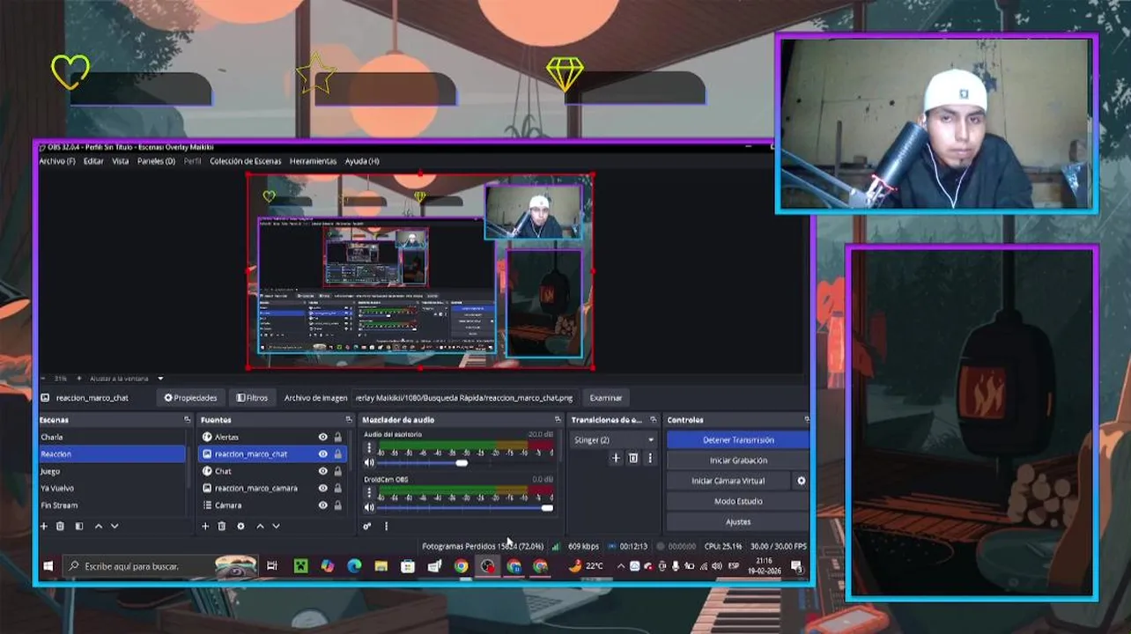Hide the reaccion_marco_chat source
This screenshot has height=634, width=1131.
[x=322, y=454]
